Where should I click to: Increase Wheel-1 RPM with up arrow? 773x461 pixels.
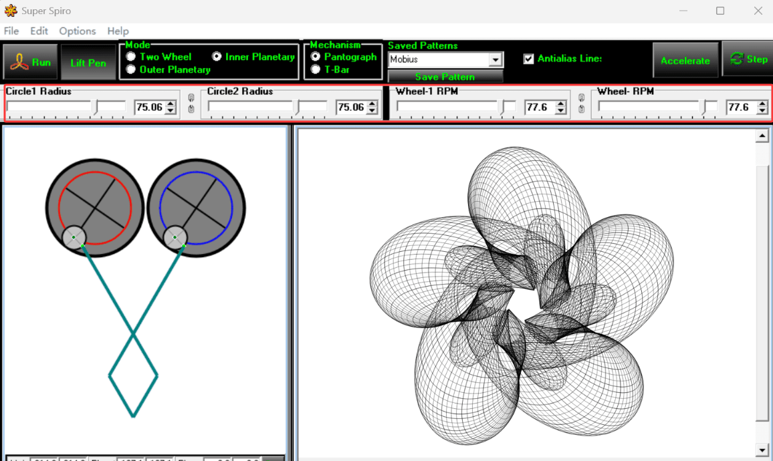click(x=561, y=104)
